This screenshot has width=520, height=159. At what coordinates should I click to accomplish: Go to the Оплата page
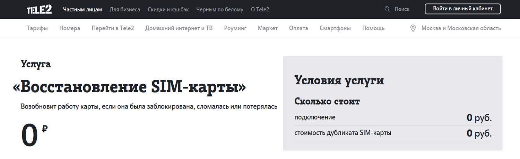coord(298,28)
